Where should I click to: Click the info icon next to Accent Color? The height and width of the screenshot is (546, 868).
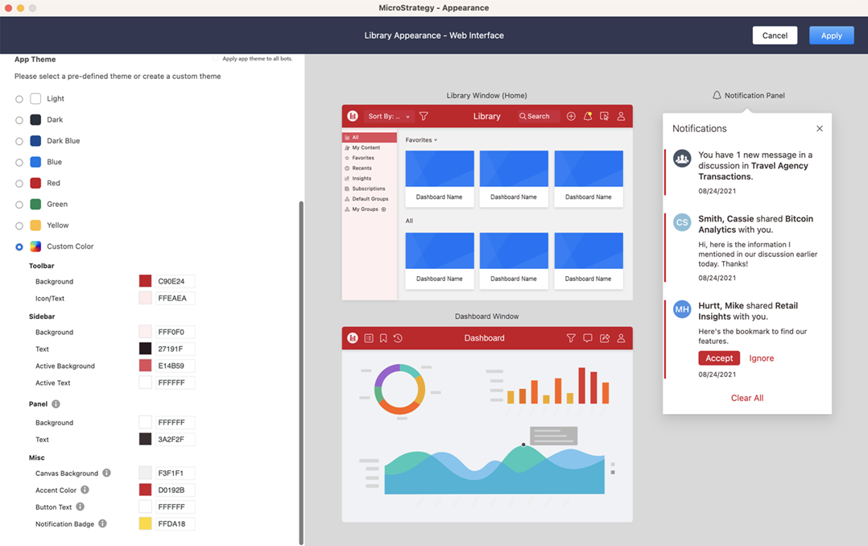pyautogui.click(x=85, y=490)
